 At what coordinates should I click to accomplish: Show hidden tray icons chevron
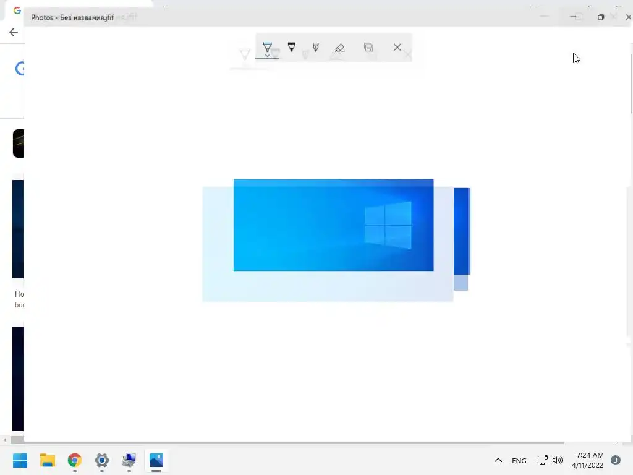(x=498, y=460)
